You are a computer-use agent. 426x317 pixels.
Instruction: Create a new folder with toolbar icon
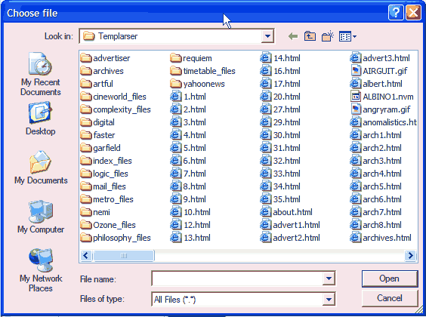coord(327,36)
